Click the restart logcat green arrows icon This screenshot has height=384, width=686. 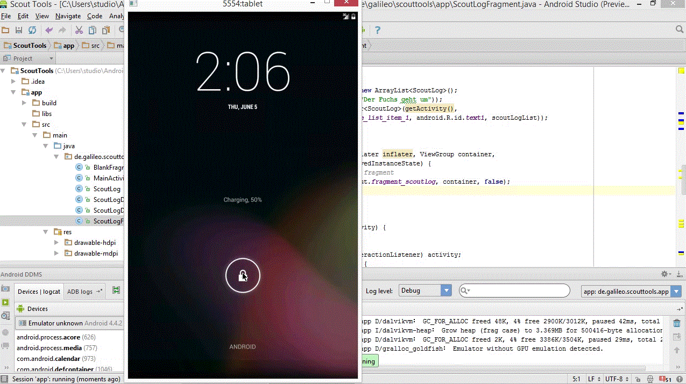tap(116, 291)
